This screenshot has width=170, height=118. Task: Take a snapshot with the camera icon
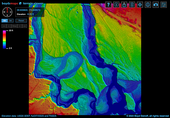(x=156, y=5)
